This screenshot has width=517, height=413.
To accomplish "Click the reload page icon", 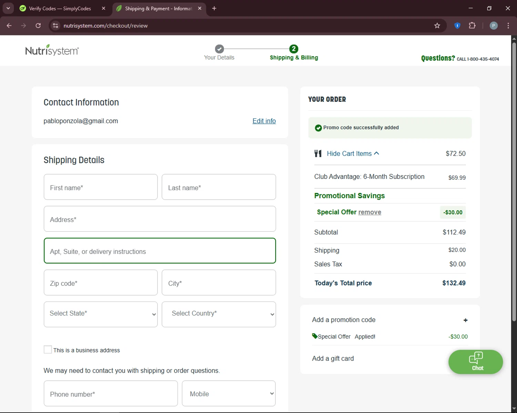I will [38, 25].
